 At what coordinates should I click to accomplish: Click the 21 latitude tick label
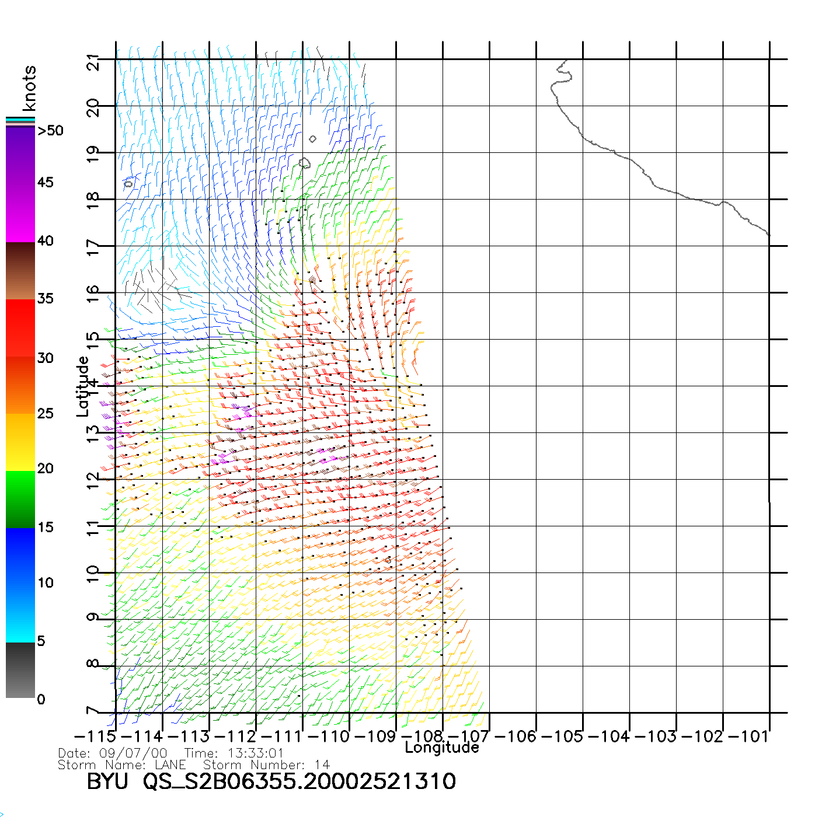[93, 61]
